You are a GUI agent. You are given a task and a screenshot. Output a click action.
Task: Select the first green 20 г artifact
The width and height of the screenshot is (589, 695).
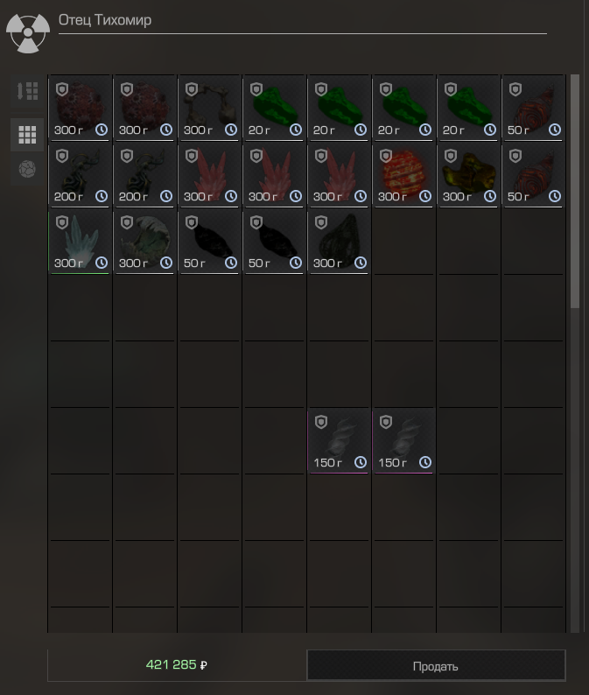(274, 109)
